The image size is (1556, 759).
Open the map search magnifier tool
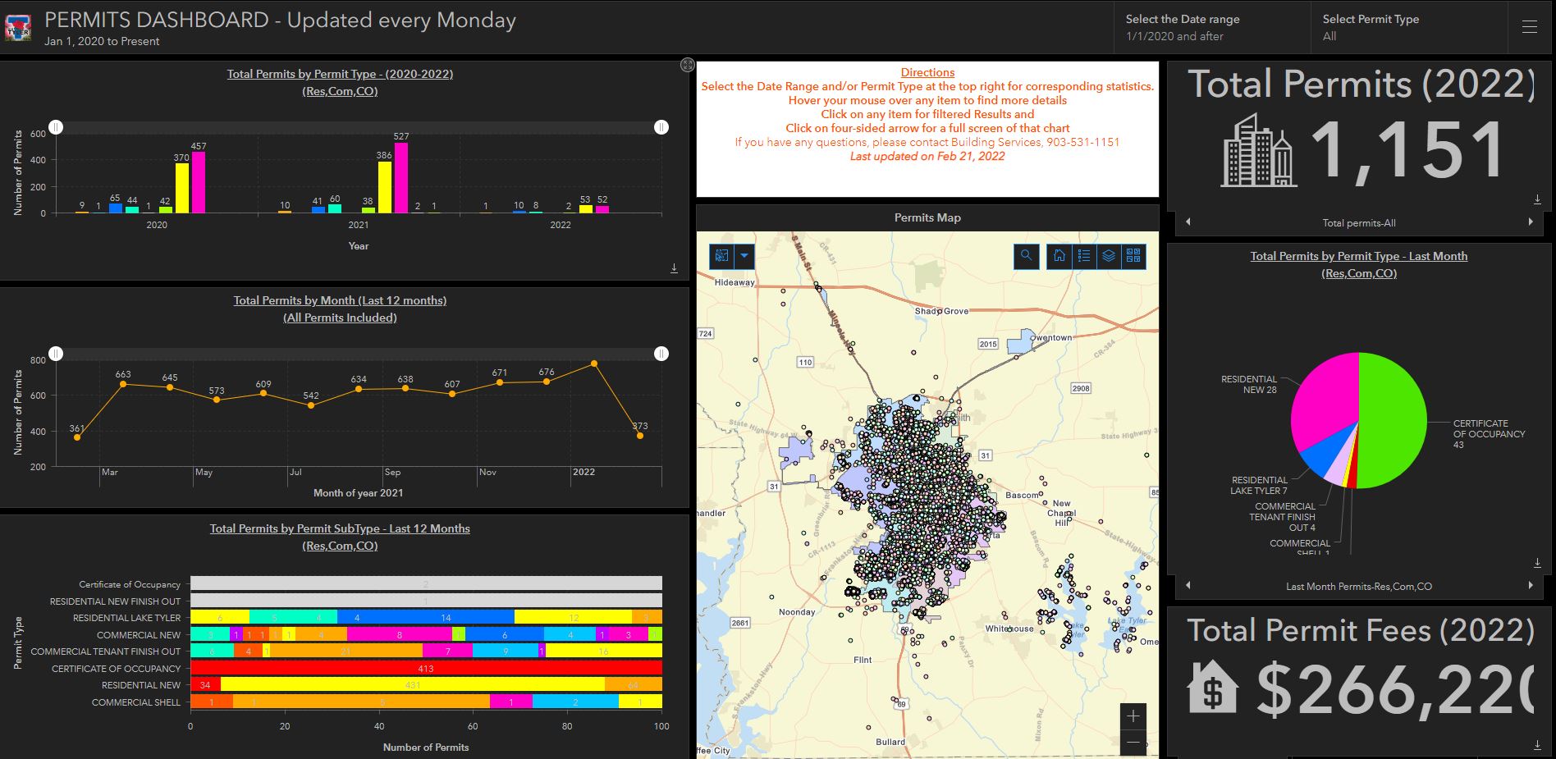[1027, 256]
